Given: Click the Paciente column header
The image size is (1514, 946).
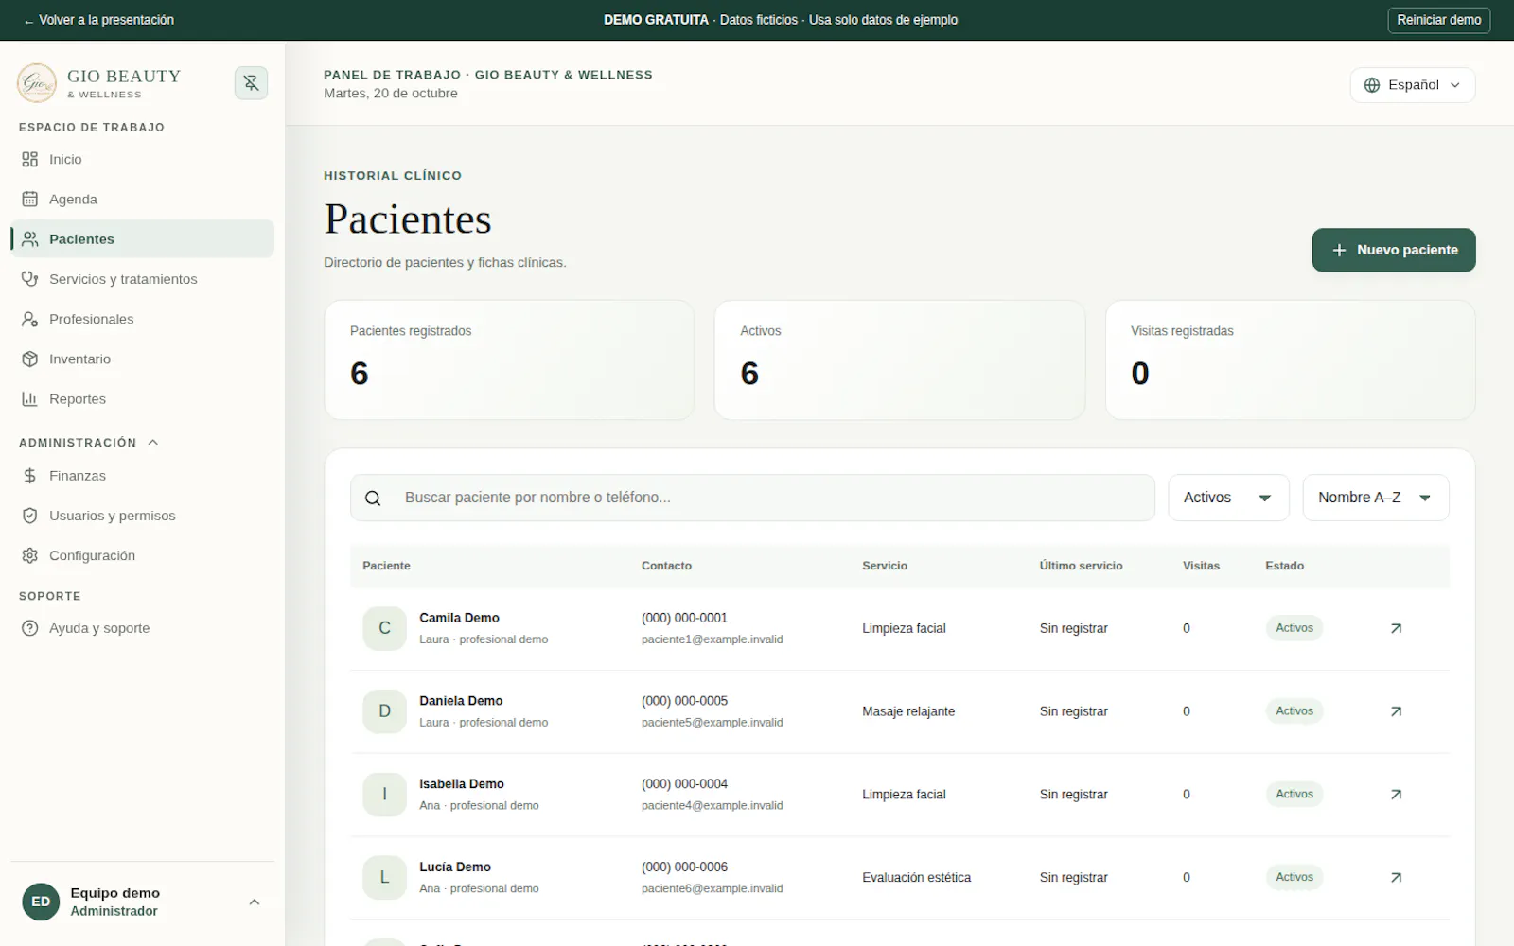Looking at the screenshot, I should pos(386,566).
